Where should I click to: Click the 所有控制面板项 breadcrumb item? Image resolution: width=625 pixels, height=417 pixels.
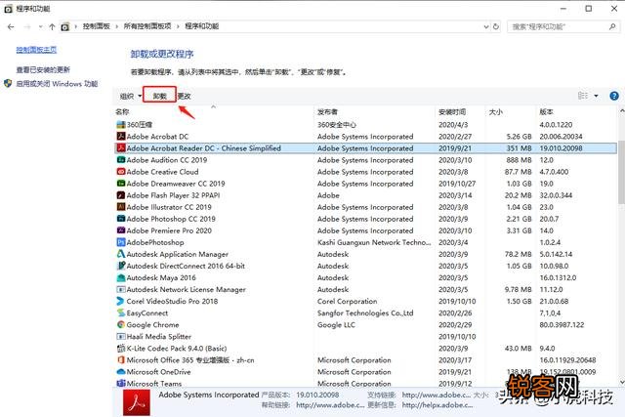147,26
